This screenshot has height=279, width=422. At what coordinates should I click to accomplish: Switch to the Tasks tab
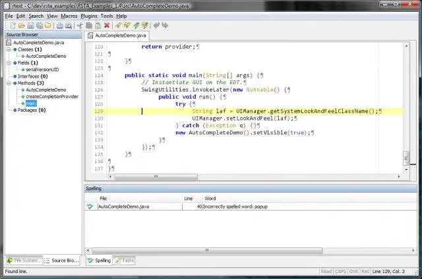pyautogui.click(x=125, y=261)
